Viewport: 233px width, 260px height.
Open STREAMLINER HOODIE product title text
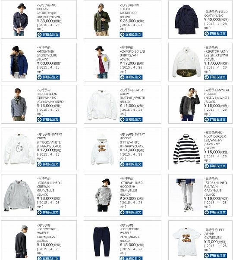(x=131, y=187)
